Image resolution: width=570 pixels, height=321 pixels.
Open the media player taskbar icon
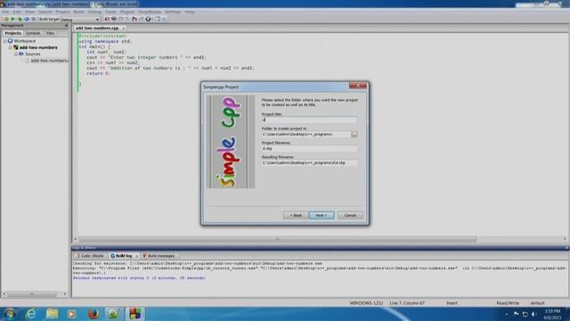[71, 314]
